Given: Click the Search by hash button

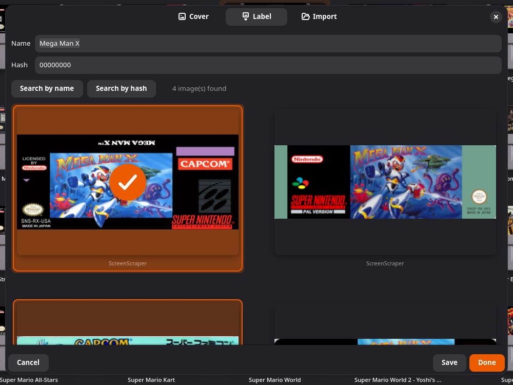Looking at the screenshot, I should [122, 89].
